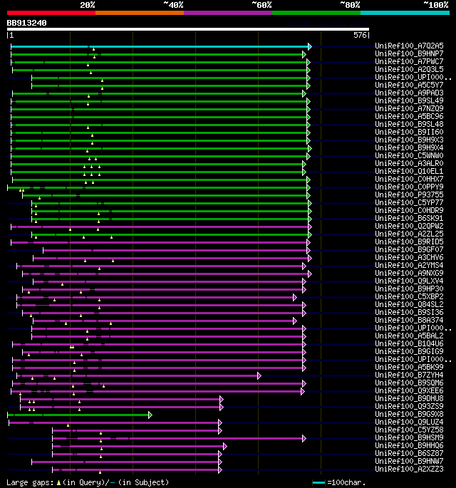Screen dimensions: 456x488
Task: Select subject label UniRef100_A5BAL2
Action: click(x=409, y=336)
